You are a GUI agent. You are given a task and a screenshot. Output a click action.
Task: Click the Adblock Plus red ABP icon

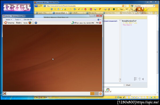[x=86, y=9]
